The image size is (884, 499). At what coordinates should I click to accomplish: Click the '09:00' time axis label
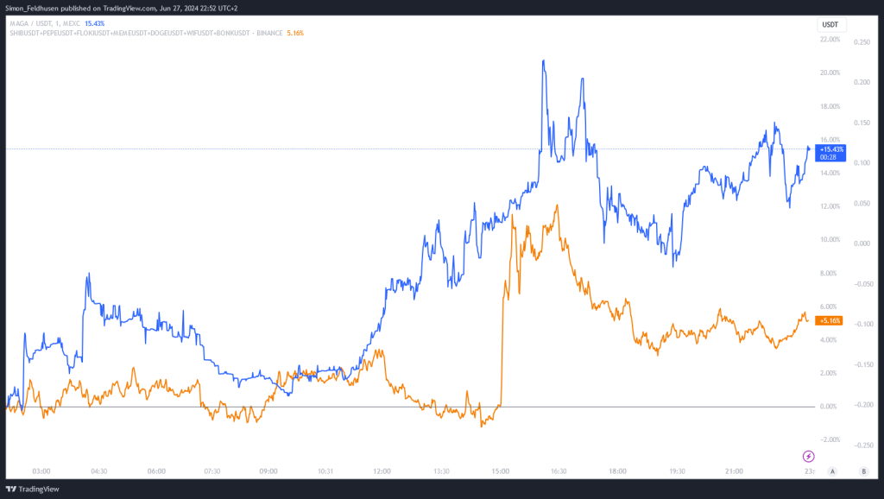pyautogui.click(x=268, y=471)
